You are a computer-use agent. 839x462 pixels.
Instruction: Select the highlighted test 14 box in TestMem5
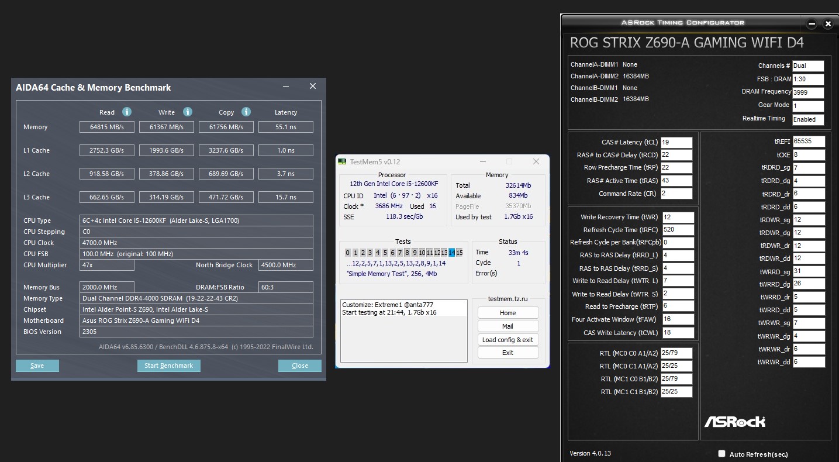click(452, 253)
